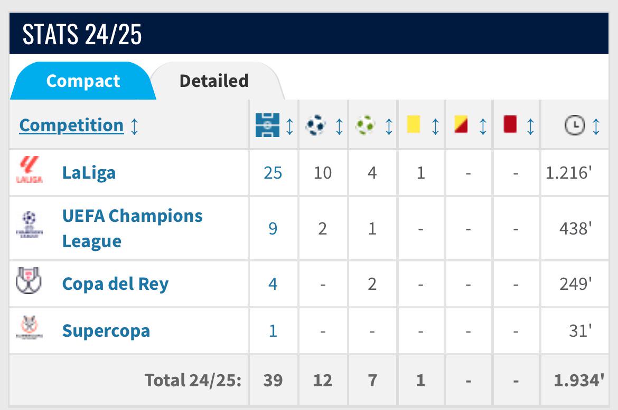The height and width of the screenshot is (410, 618).
Task: Click the Champions League logo icon
Action: tap(29, 224)
